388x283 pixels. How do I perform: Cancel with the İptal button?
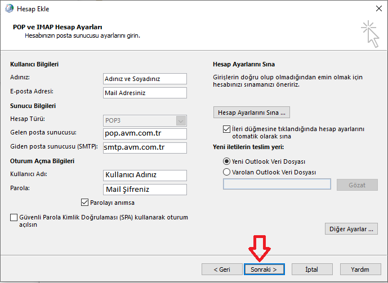pyautogui.click(x=312, y=269)
